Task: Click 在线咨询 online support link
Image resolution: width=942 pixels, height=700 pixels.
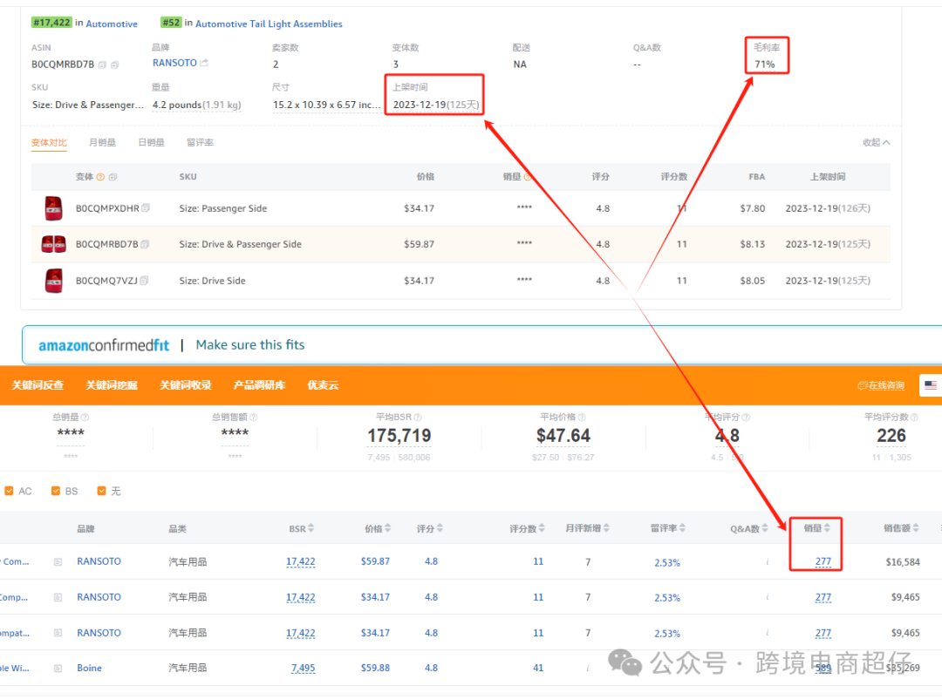Action: pos(881,385)
